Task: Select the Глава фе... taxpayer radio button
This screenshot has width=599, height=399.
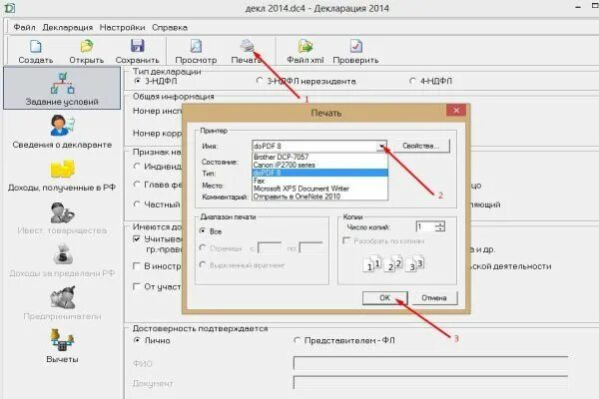Action: point(137,185)
